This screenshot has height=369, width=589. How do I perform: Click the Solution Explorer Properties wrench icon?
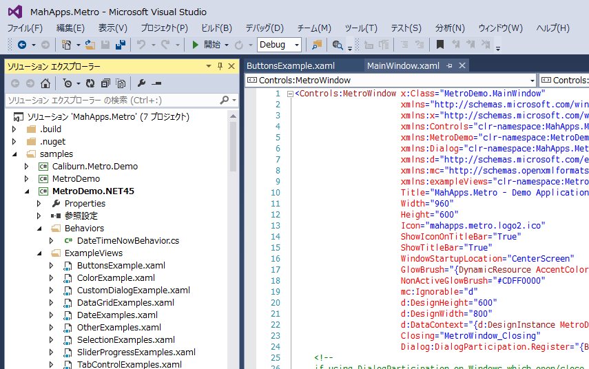(141, 83)
